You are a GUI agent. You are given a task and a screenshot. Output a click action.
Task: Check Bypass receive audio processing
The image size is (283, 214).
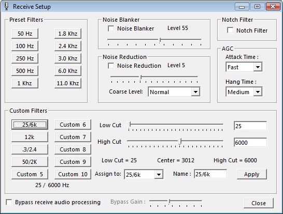tap(9, 202)
